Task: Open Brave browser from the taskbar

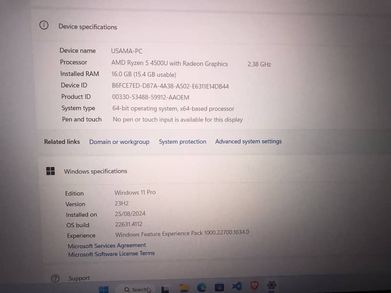Action: (x=254, y=285)
